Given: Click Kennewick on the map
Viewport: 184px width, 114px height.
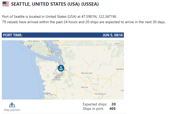Looking at the screenshot, I should [x=100, y=94].
